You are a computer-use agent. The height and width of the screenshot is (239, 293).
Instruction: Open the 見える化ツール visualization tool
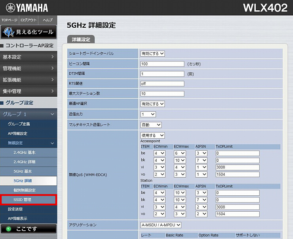click(x=29, y=32)
